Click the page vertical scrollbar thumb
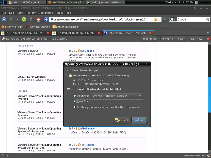Viewport: 211px width, 158px height. coord(209,95)
